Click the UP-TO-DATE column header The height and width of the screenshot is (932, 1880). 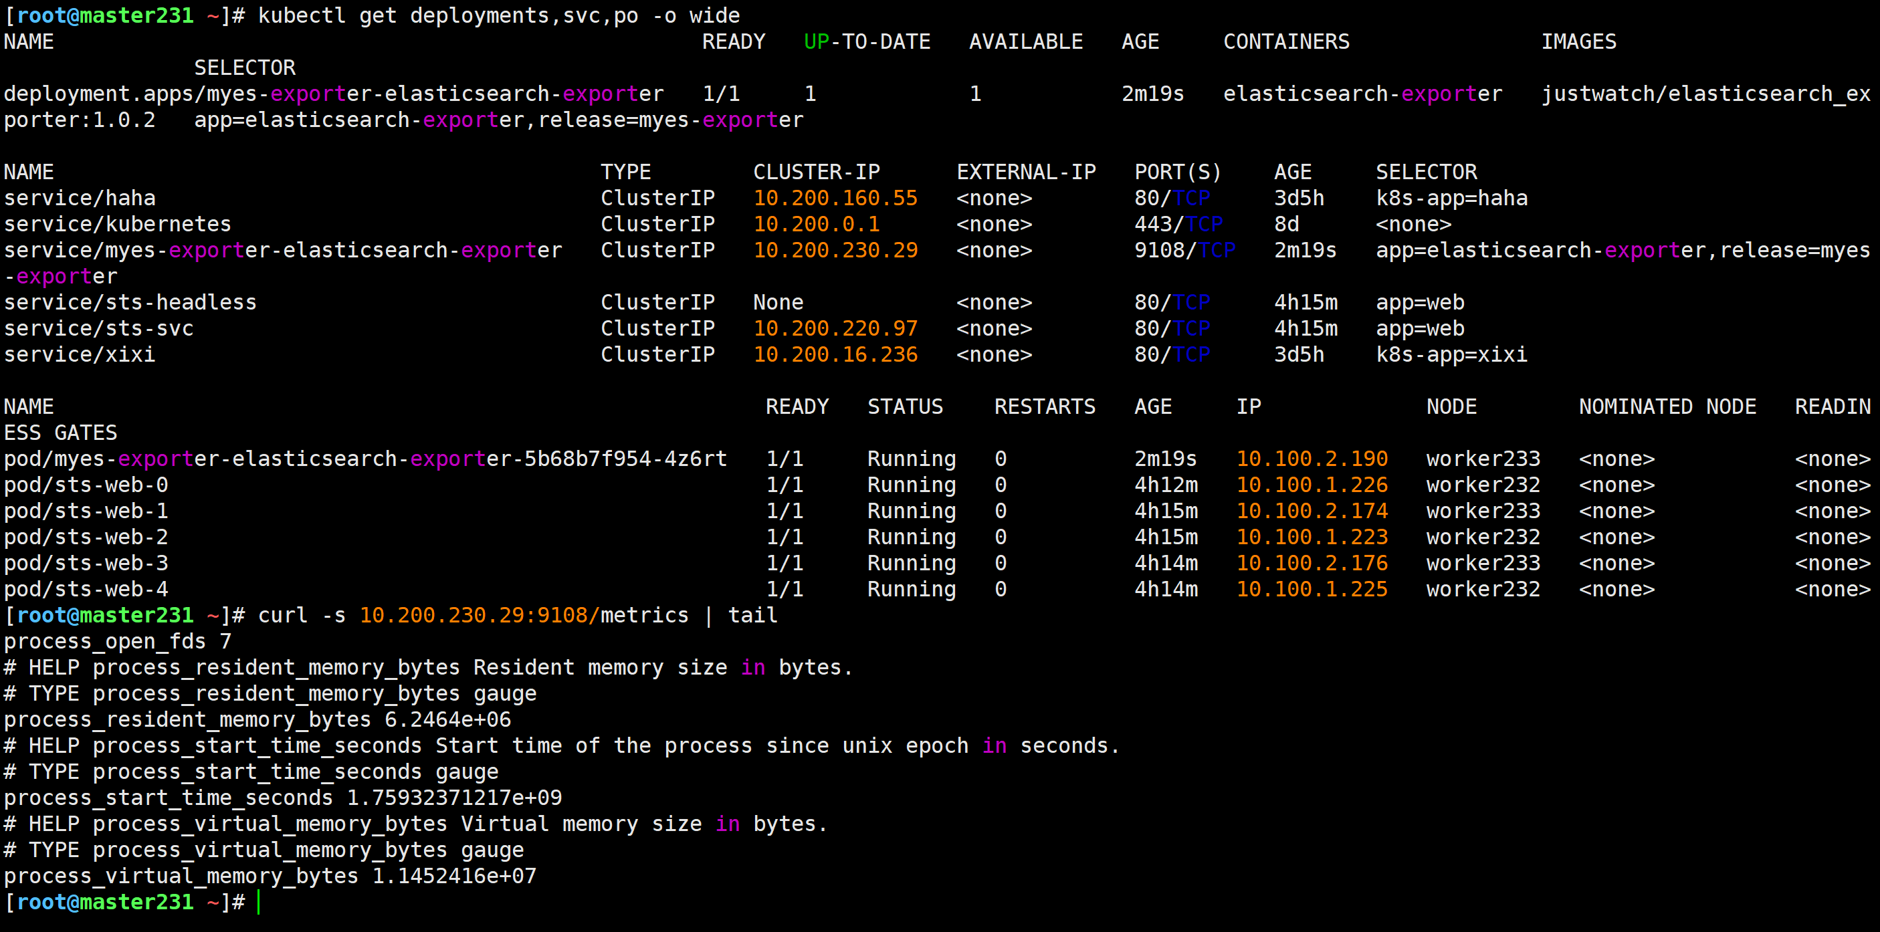[866, 41]
